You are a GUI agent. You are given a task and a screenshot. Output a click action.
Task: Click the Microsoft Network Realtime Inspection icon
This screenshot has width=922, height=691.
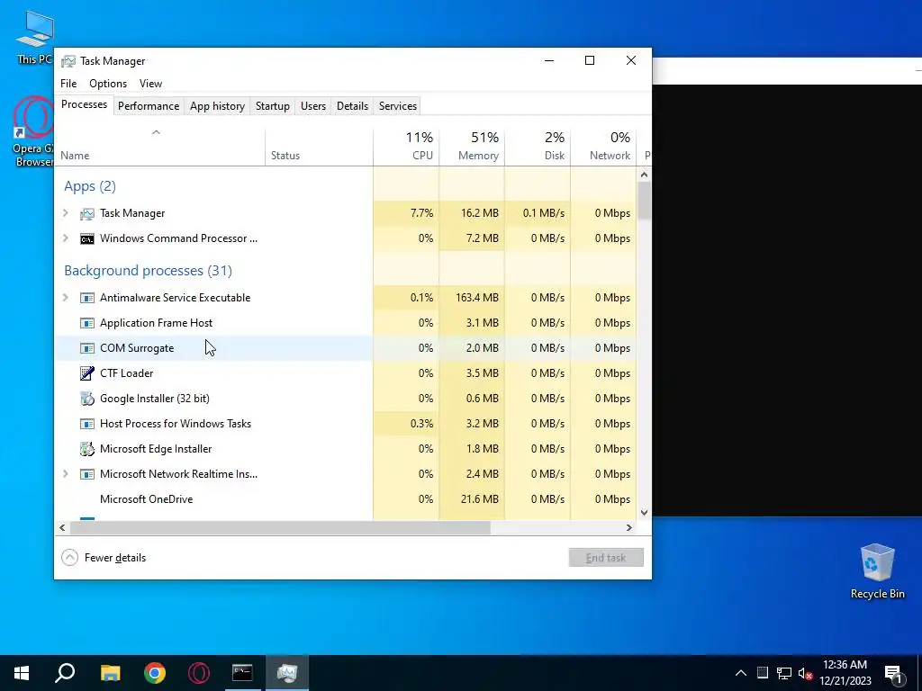pos(87,474)
